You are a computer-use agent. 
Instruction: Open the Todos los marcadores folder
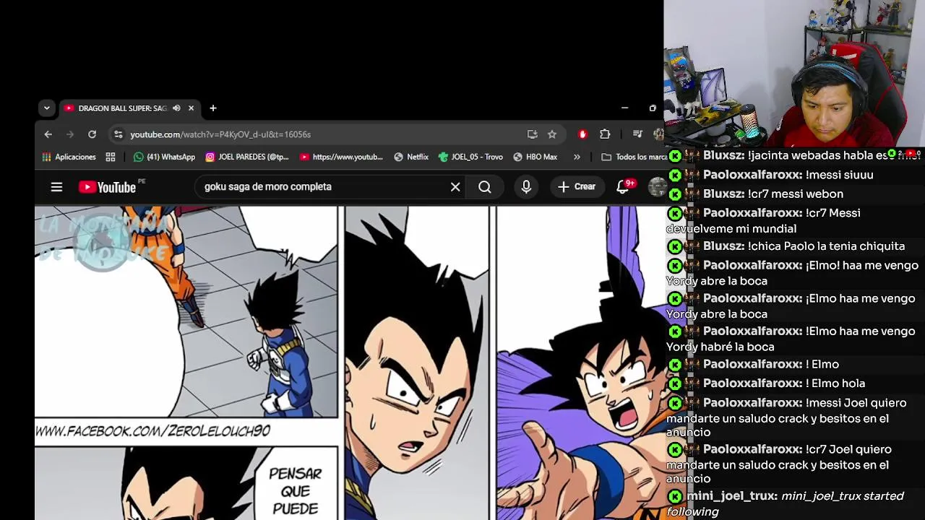[634, 157]
